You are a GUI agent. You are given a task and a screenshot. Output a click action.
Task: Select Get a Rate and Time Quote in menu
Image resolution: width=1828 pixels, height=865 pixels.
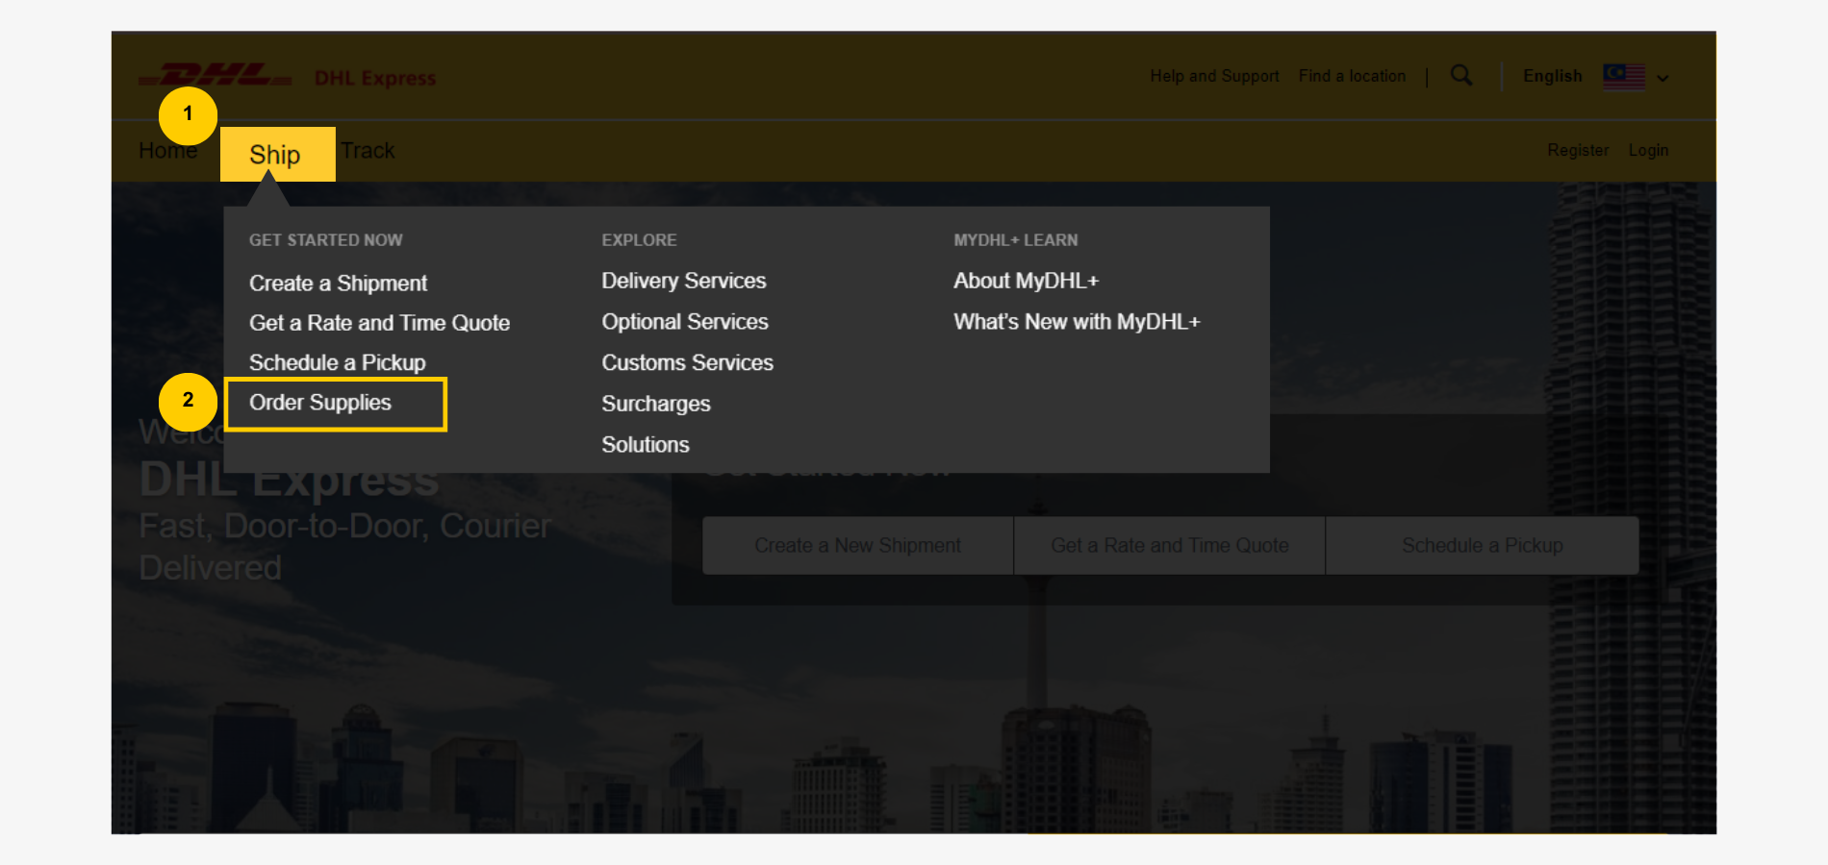pyautogui.click(x=379, y=323)
